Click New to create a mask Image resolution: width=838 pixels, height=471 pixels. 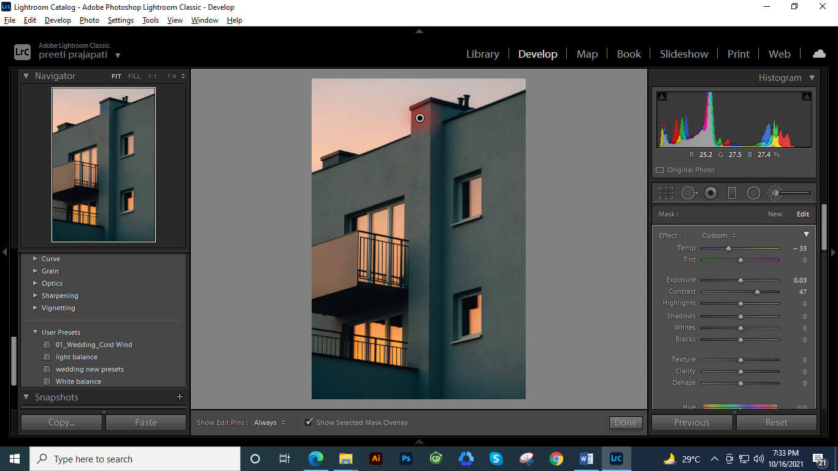pyautogui.click(x=775, y=213)
